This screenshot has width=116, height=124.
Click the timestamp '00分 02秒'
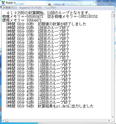[26, 28]
